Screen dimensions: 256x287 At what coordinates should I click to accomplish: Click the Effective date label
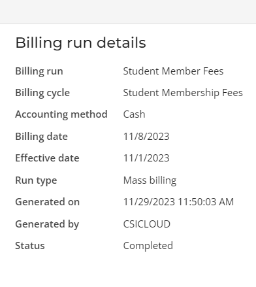pyautogui.click(x=47, y=158)
